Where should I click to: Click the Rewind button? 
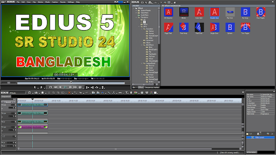55,87
